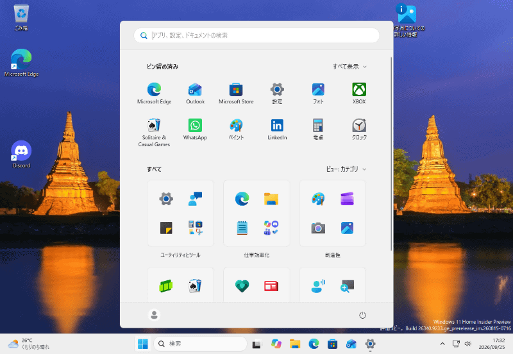Select 写真についての詳しい情報 desktop icon
The width and height of the screenshot is (513, 354).
[x=408, y=21]
